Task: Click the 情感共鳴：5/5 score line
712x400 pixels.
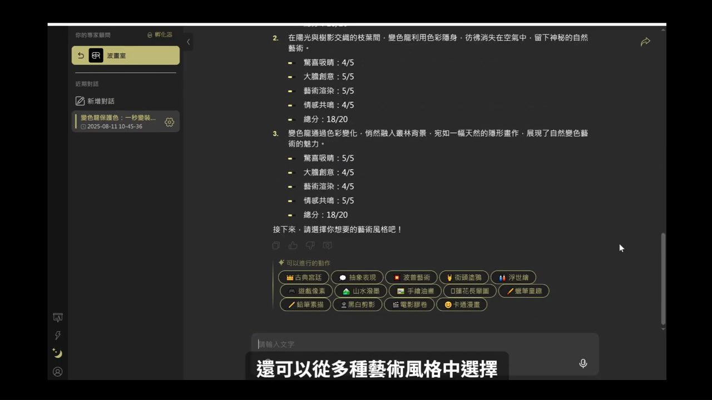Action: click(329, 201)
